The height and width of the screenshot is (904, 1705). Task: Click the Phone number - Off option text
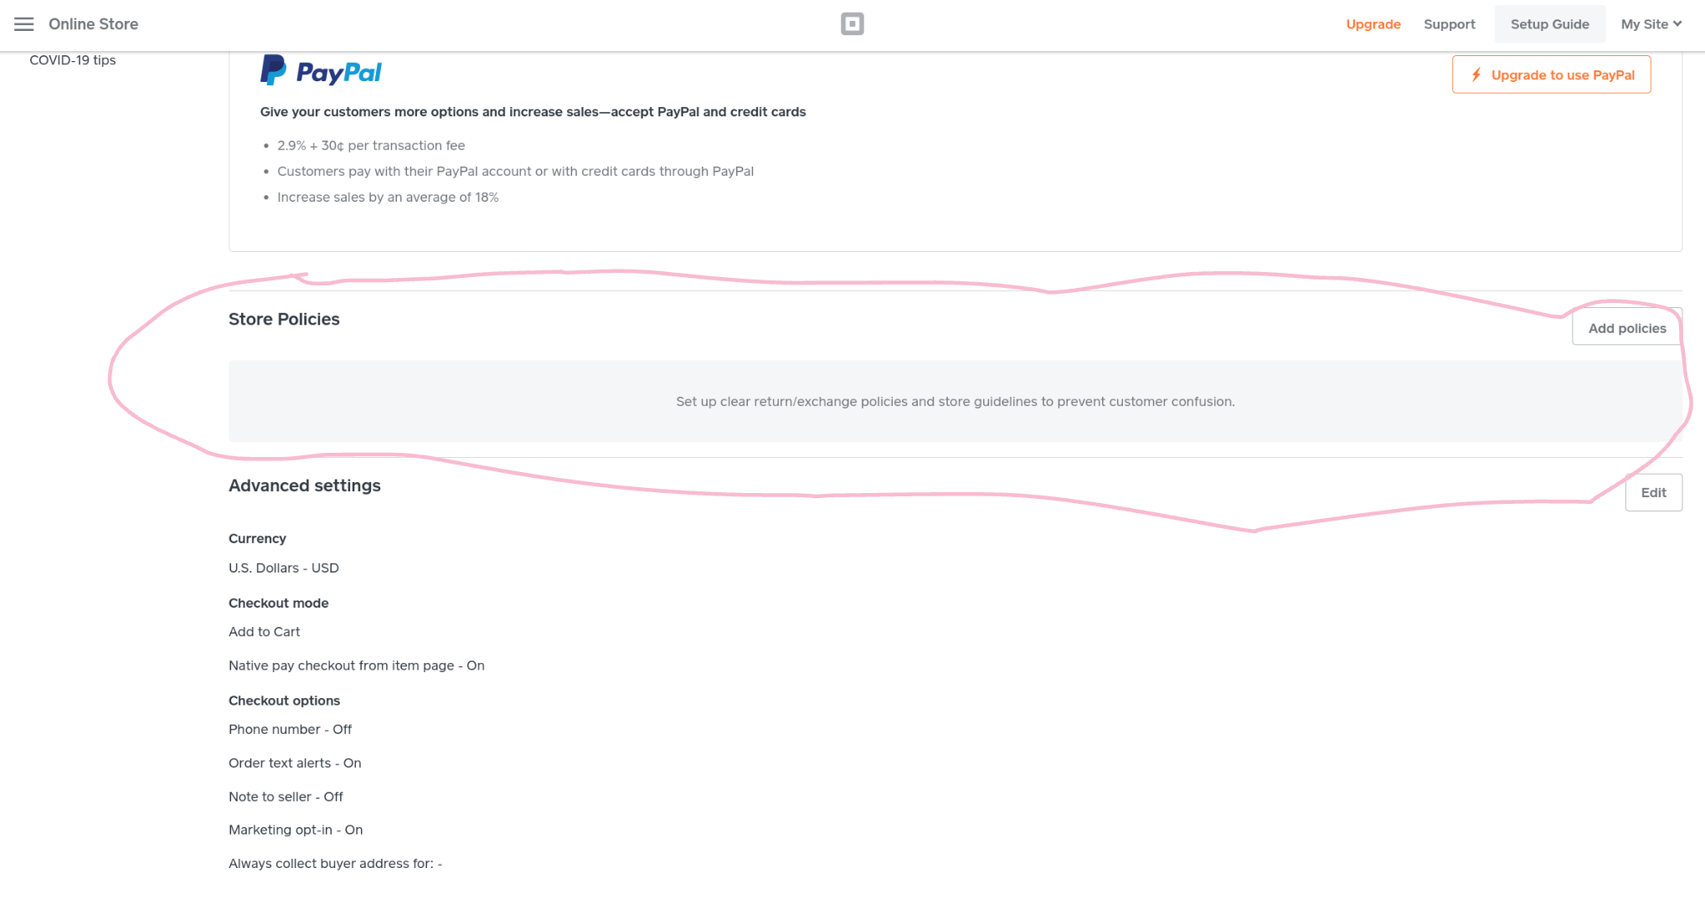coord(290,729)
